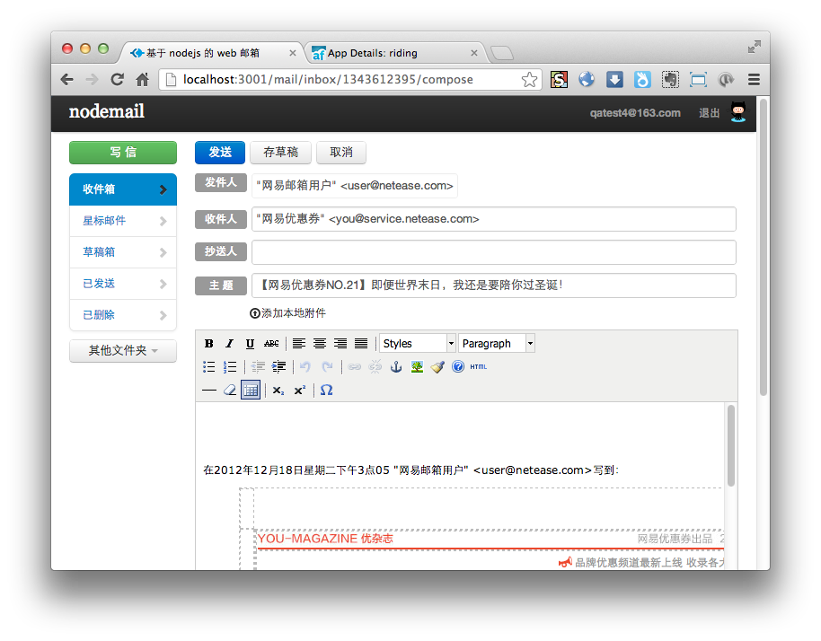Viewport: 821px width, 641px height.
Task: Click 存草稿 save draft button
Action: (x=280, y=153)
